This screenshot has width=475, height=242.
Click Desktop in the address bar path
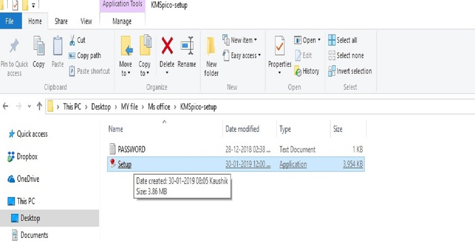coord(101,107)
